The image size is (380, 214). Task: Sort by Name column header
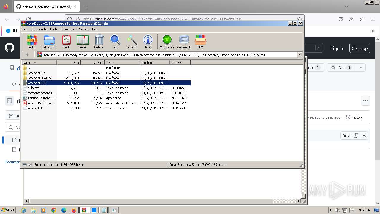[39, 62]
